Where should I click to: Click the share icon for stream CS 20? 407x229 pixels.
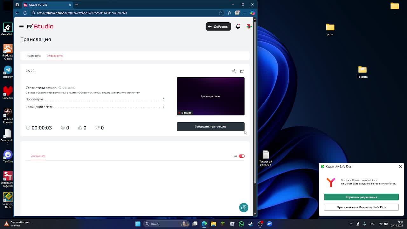click(234, 71)
